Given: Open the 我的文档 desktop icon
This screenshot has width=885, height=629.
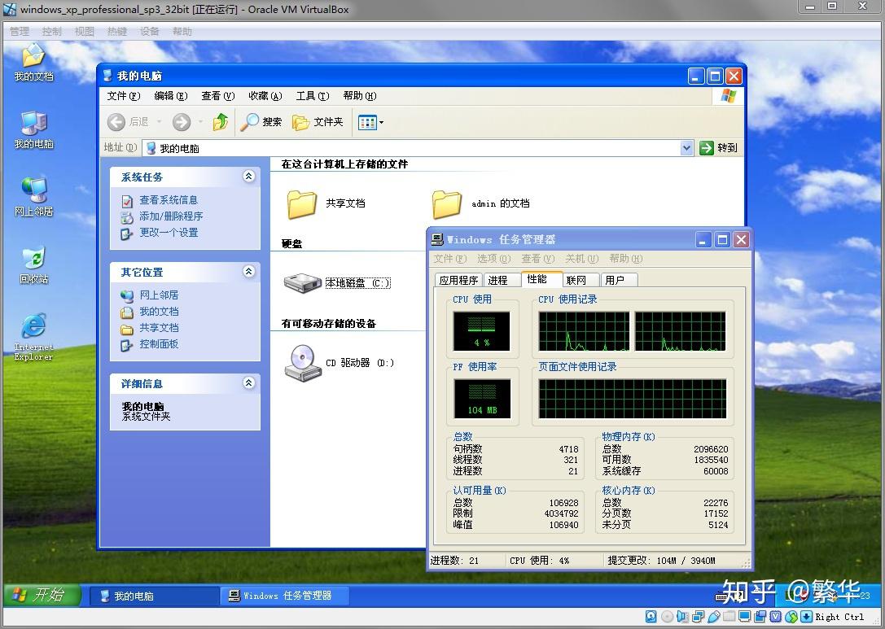Looking at the screenshot, I should coord(33,63).
